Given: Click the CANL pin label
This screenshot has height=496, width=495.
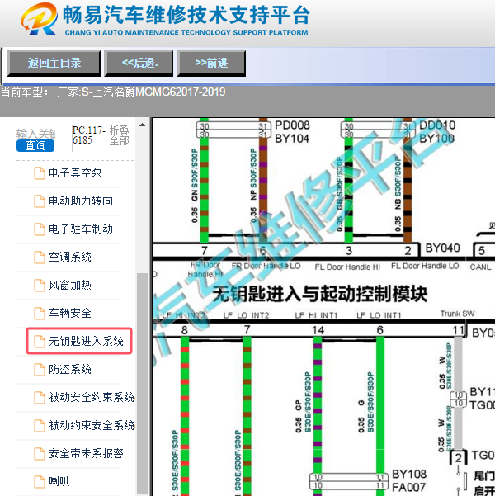Looking at the screenshot, I should 480,267.
